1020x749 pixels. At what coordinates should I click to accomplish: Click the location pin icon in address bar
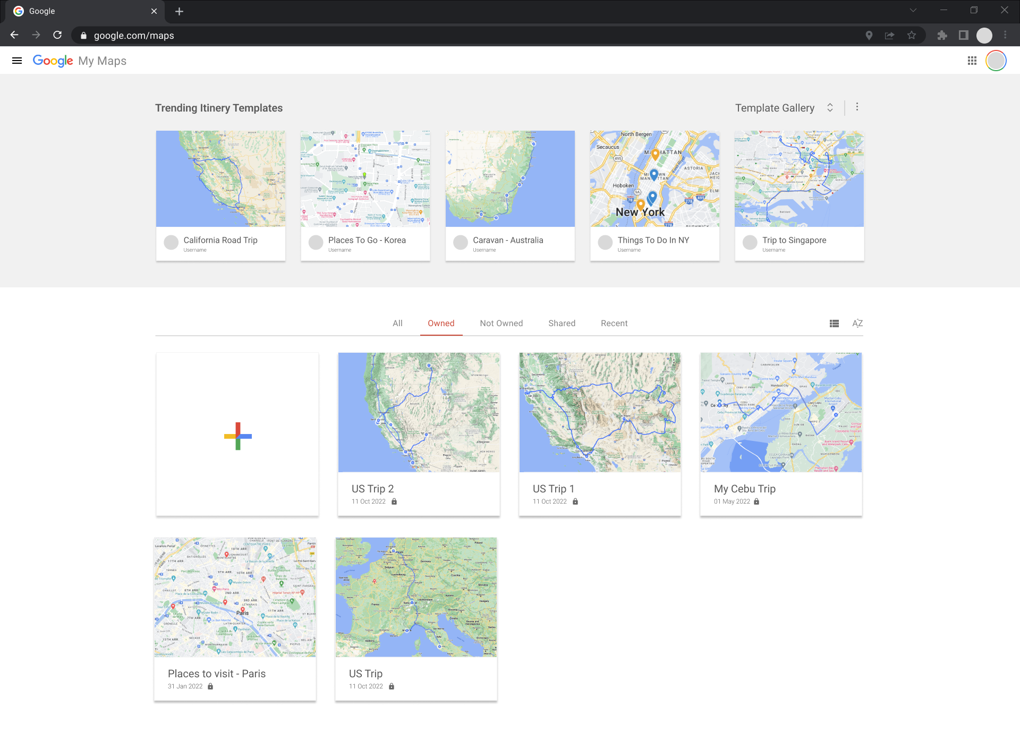click(x=869, y=36)
